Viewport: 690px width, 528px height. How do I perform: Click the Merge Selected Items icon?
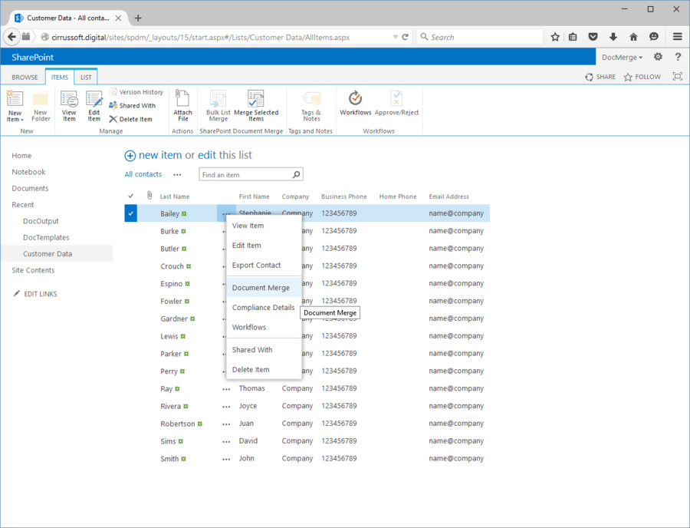click(x=255, y=99)
